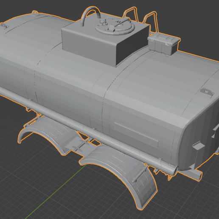Screen dimensions: 219x219
Task: Select the rectangular plate on the tank side
Action: click(x=136, y=135)
